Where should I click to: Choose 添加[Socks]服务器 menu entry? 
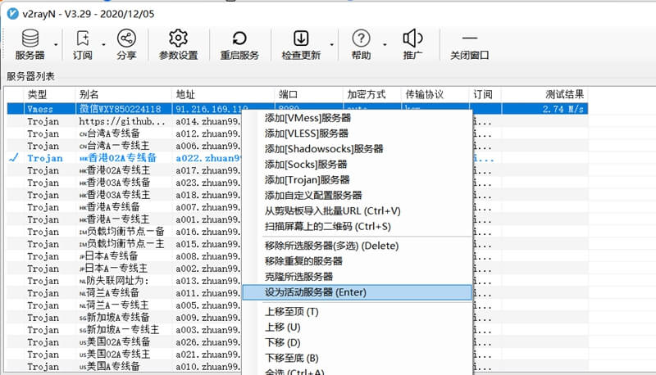(x=358, y=164)
